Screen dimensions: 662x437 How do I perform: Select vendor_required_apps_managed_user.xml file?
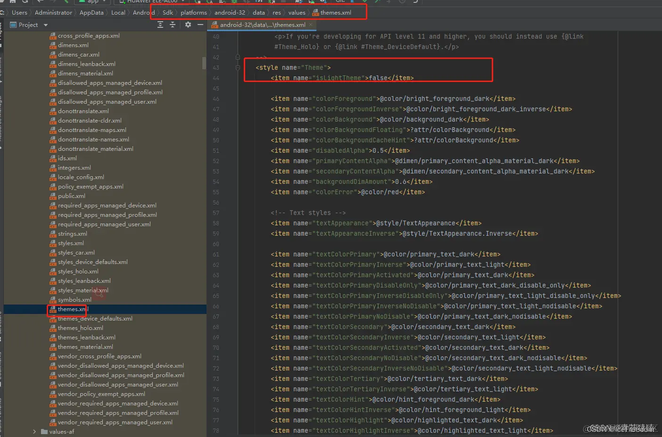coord(115,422)
